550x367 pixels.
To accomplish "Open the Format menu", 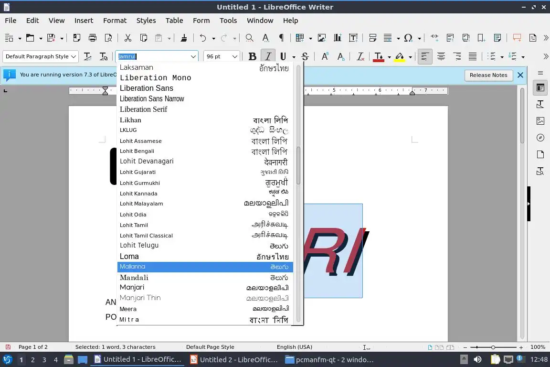I will [115, 21].
